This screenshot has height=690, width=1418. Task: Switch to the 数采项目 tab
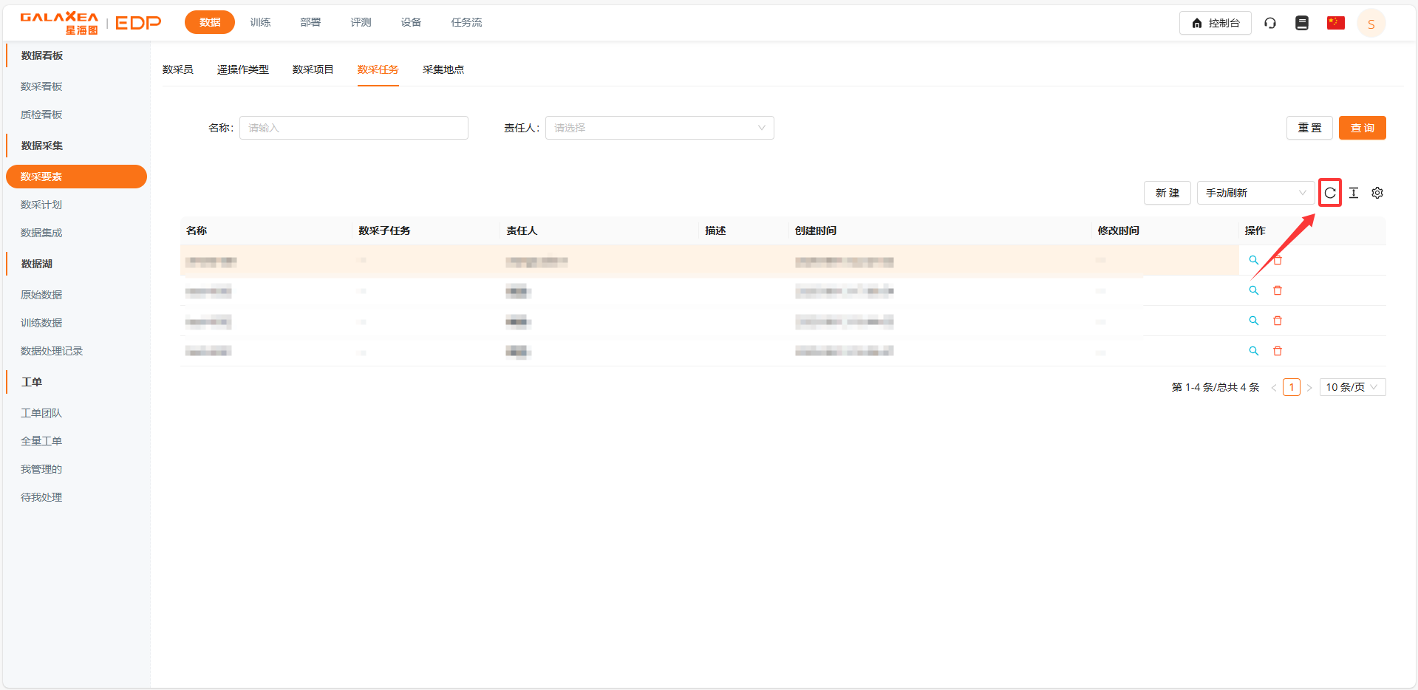pos(313,69)
